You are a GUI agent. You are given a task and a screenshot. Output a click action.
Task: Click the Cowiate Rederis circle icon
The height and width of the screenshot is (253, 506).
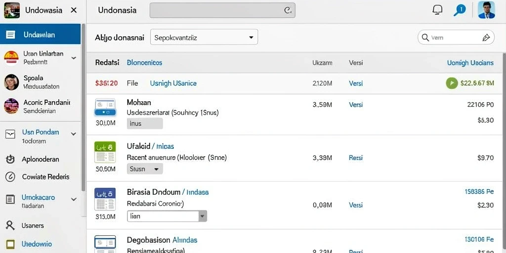(11, 177)
